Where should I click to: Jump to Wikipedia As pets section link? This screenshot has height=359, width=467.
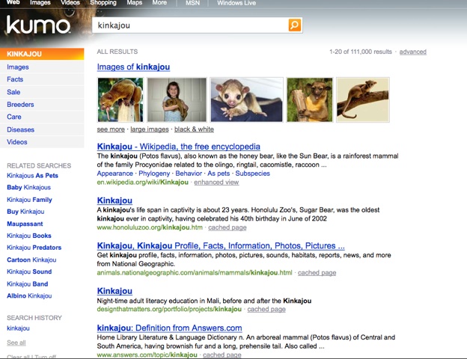tap(219, 174)
